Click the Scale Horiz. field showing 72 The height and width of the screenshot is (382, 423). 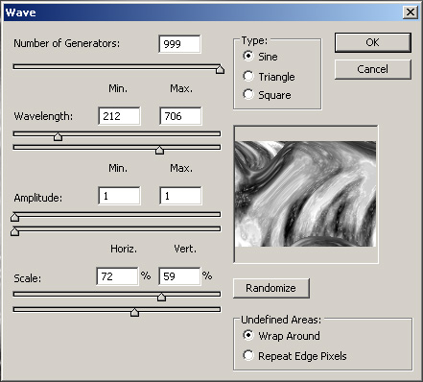[117, 276]
